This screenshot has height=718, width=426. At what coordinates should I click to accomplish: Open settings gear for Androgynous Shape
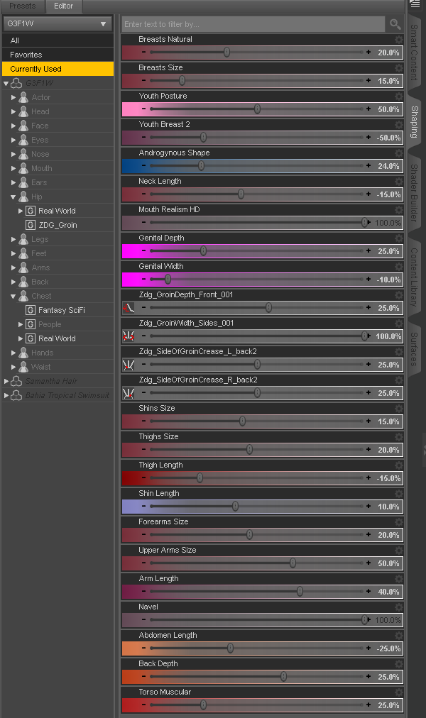click(x=399, y=153)
